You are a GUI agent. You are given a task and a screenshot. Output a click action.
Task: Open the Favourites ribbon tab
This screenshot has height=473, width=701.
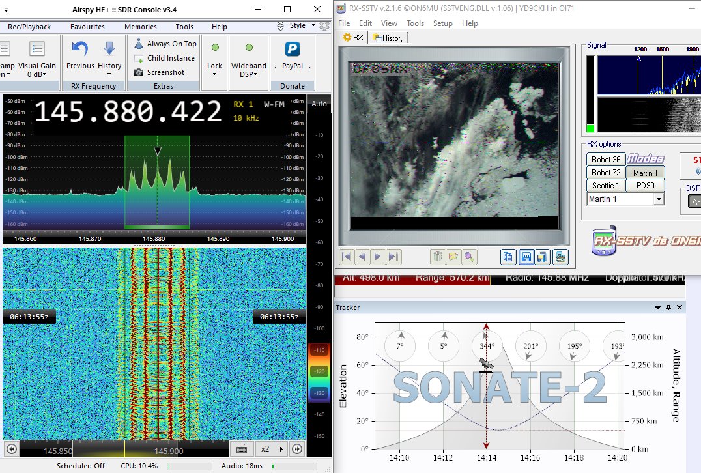point(87,27)
